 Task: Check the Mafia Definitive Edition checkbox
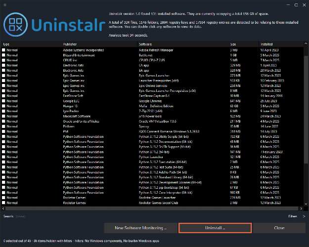(x=3, y=106)
